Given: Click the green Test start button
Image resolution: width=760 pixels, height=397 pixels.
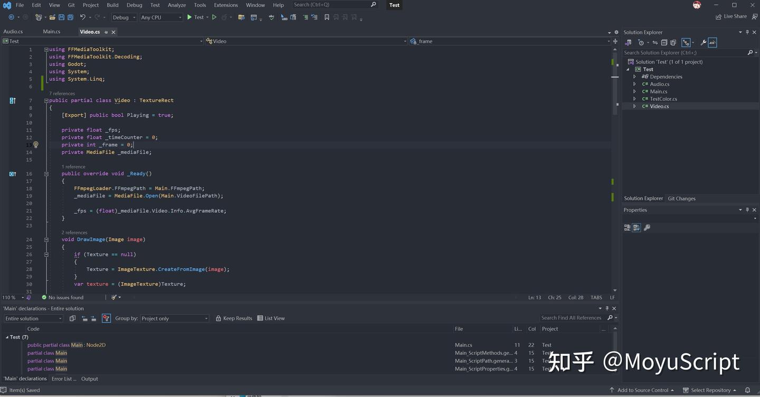Looking at the screenshot, I should coord(195,17).
